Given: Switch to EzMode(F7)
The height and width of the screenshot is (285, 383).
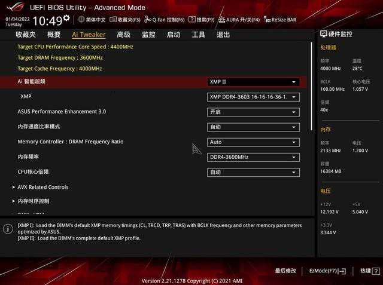Looking at the screenshot, I should coord(327,271).
